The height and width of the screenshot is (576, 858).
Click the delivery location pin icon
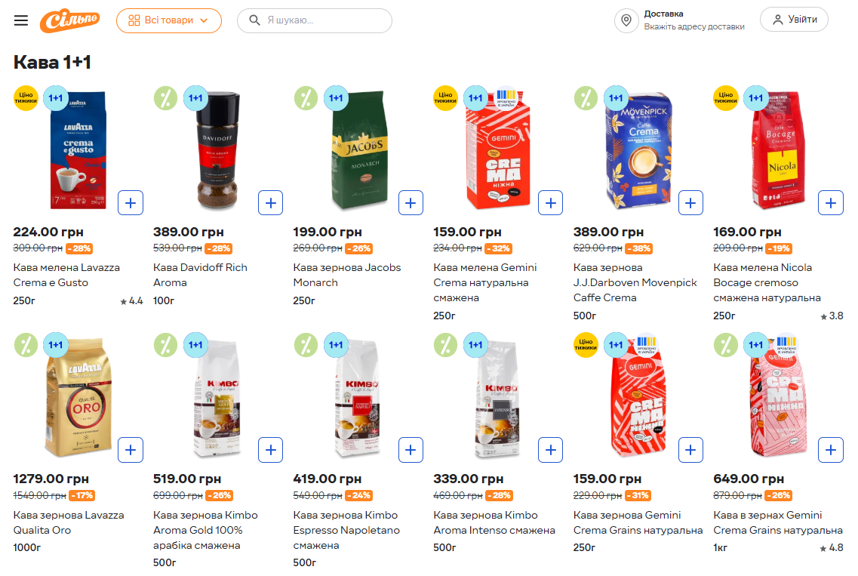[626, 20]
